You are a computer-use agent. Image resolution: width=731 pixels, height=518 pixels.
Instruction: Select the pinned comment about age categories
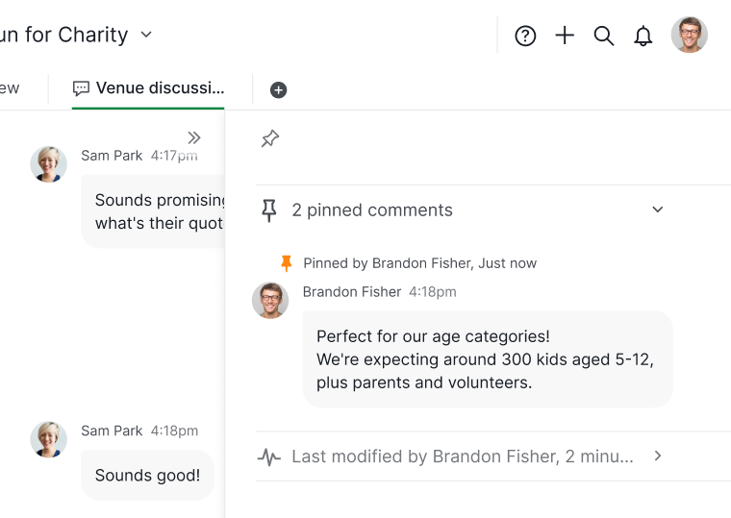(x=487, y=359)
